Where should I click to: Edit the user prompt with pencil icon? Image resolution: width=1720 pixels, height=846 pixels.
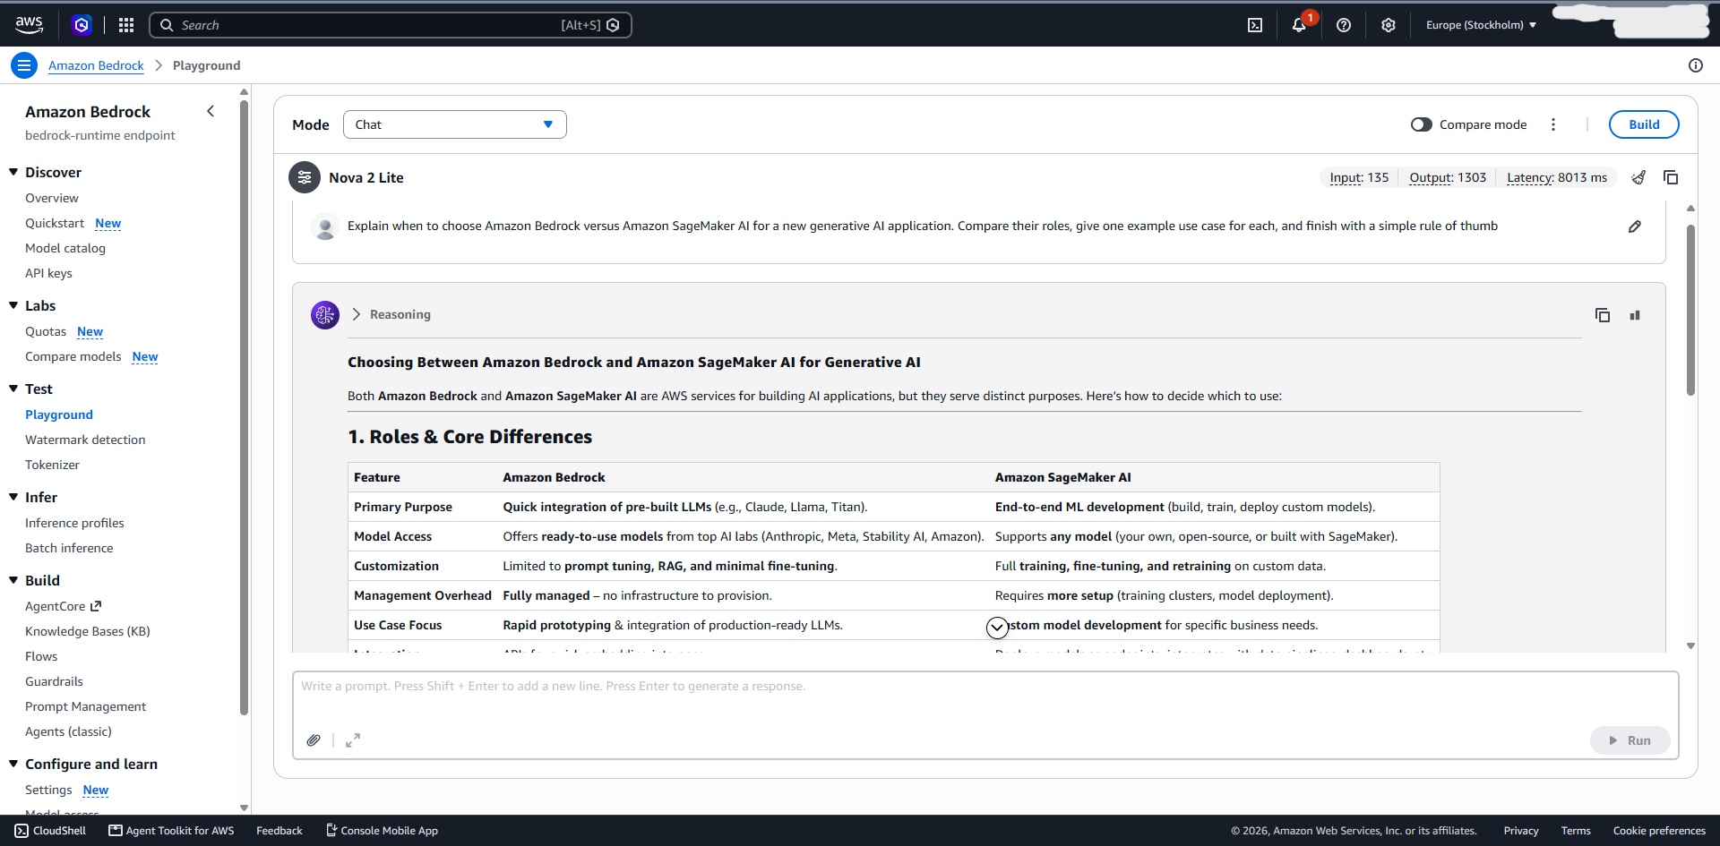1635,226
